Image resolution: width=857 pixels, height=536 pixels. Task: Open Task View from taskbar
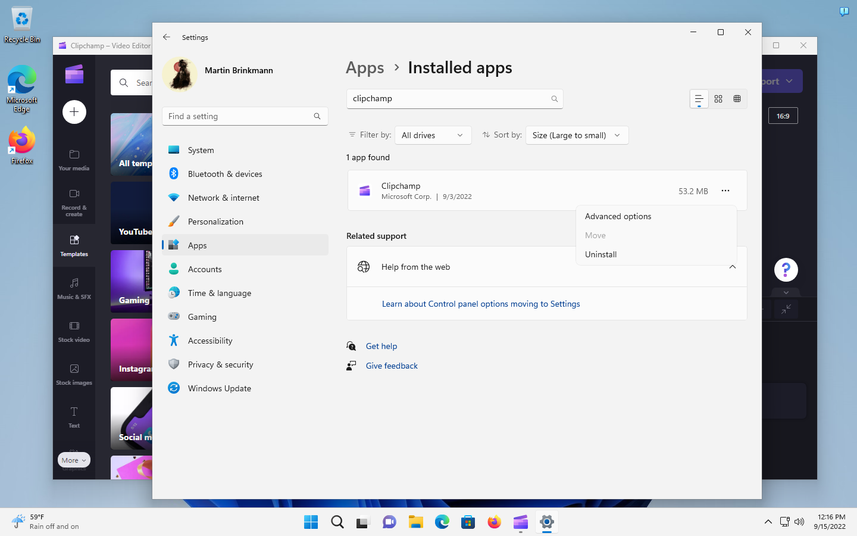[364, 522]
